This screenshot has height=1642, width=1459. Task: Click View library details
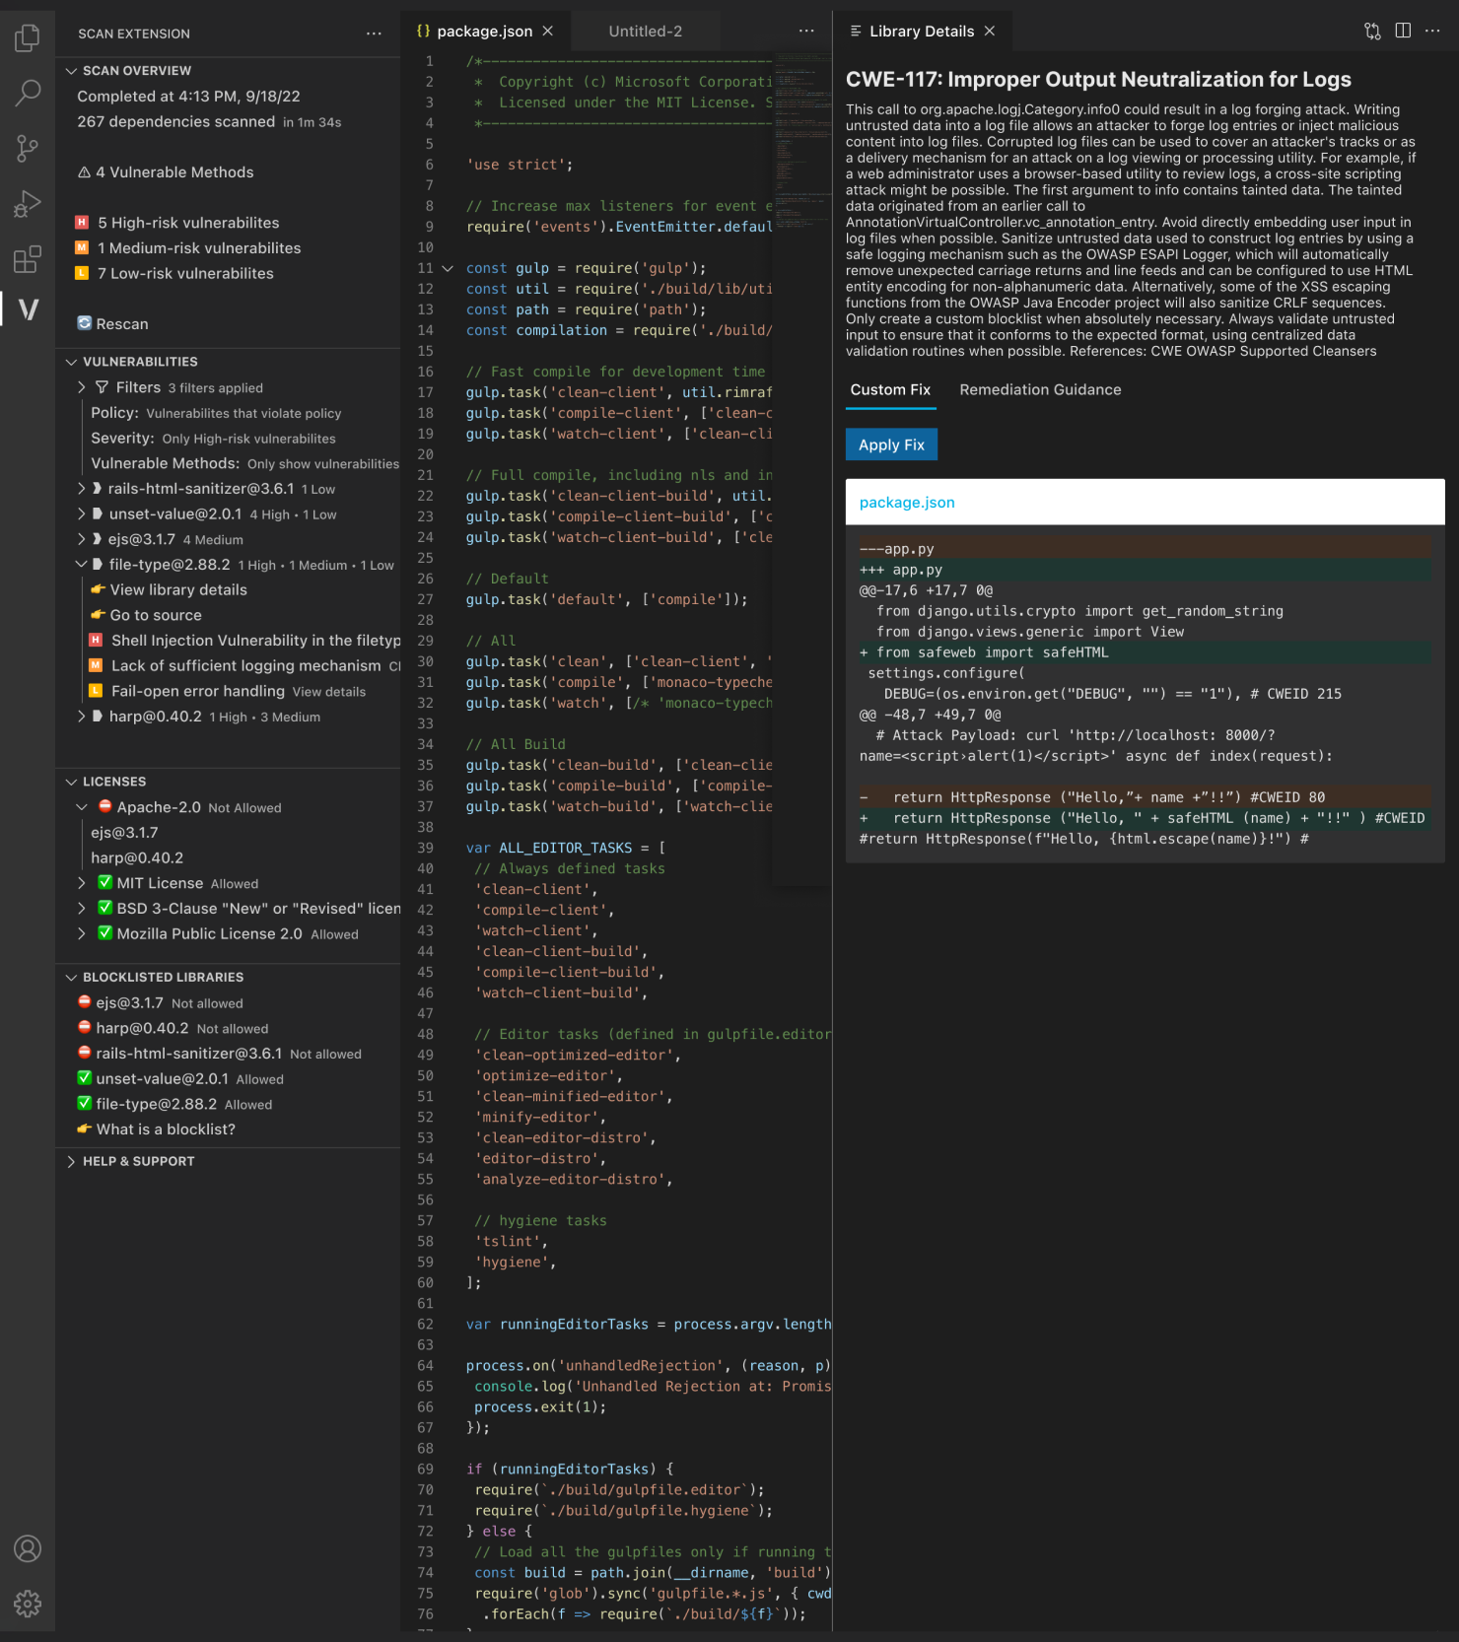click(x=178, y=589)
